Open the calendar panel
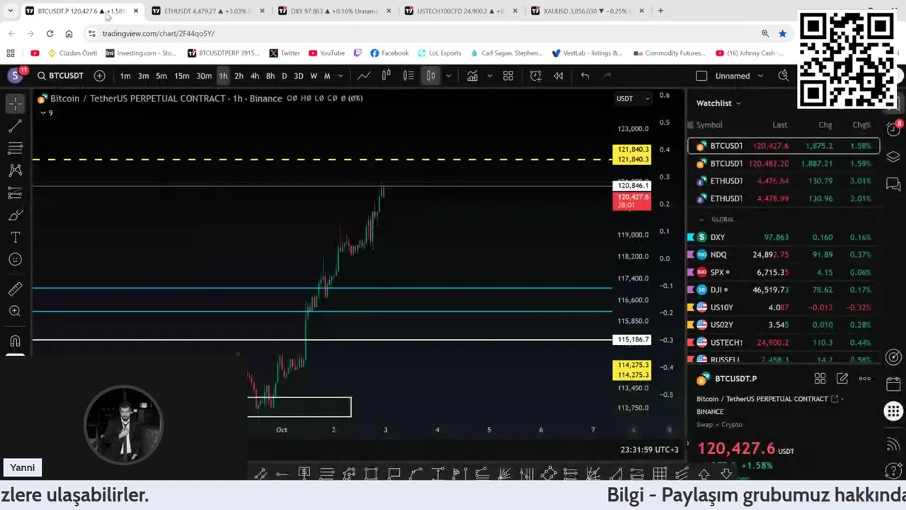This screenshot has height=510, width=906. [x=893, y=385]
